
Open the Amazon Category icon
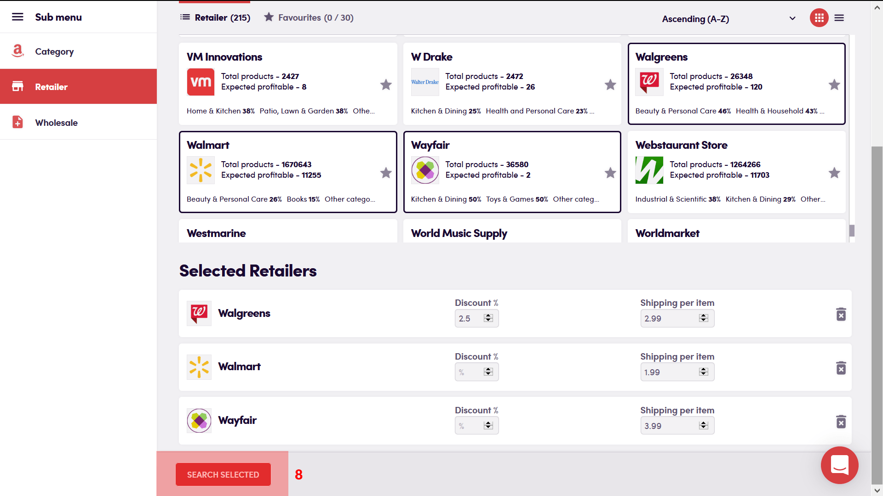17,51
